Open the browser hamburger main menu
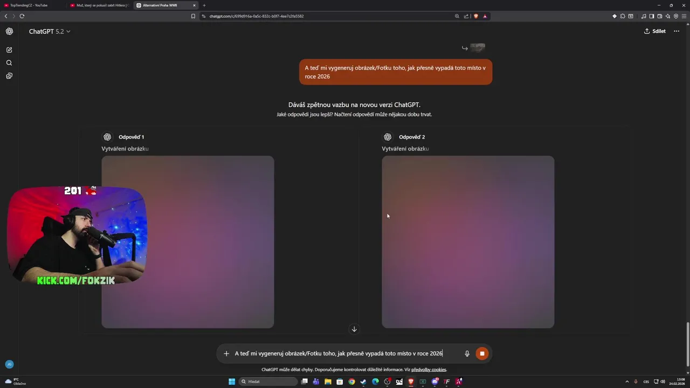The width and height of the screenshot is (690, 388). point(684,16)
